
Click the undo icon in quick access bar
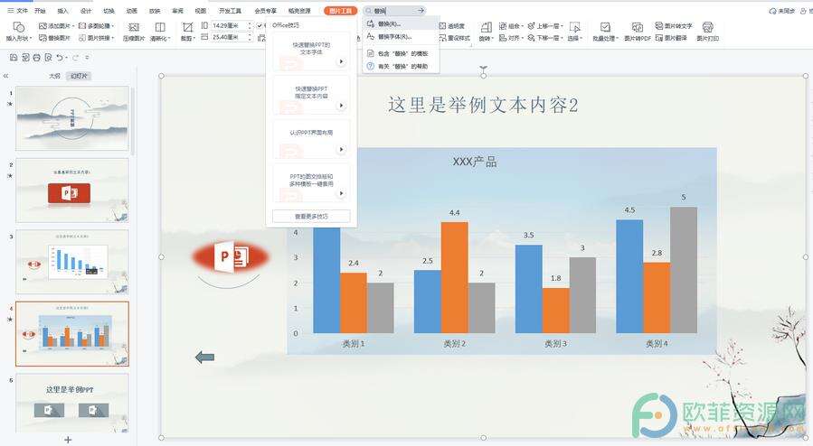click(x=60, y=58)
